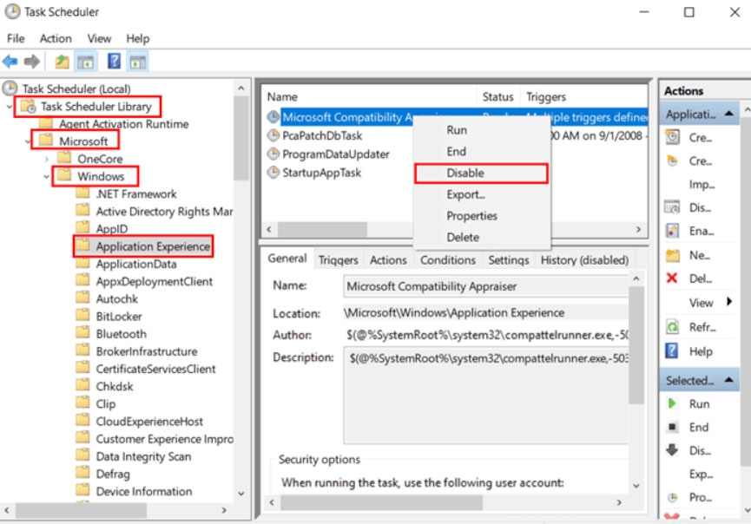Click the up one level folder icon
Image resolution: width=751 pixels, height=524 pixels.
[62, 62]
